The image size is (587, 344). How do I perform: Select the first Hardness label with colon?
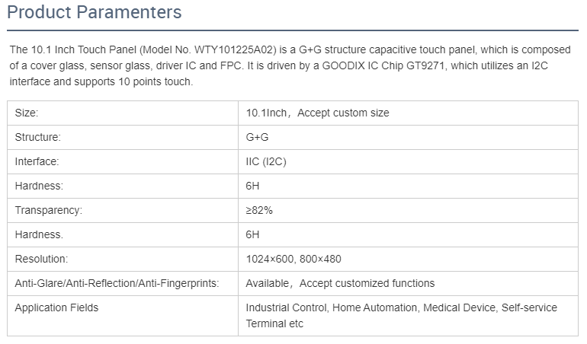(x=123, y=186)
